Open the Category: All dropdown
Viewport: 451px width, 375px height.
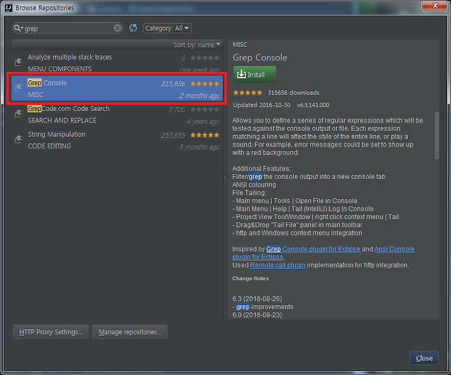click(167, 28)
